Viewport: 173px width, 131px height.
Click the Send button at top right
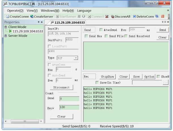click(x=163, y=30)
